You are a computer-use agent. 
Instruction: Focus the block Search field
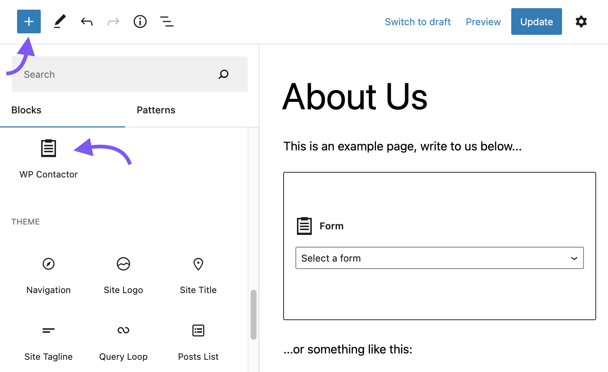coord(130,74)
